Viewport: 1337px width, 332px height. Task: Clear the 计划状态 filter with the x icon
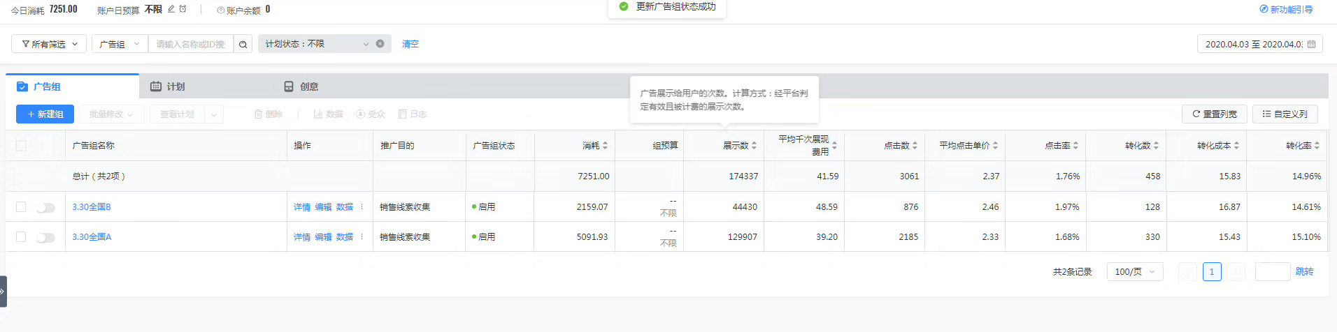[380, 43]
